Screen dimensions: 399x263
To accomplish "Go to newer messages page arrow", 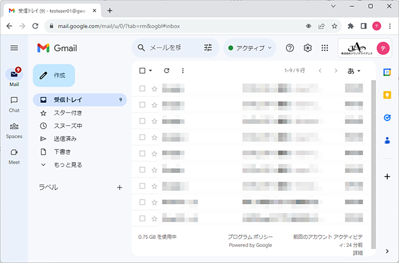I will (x=320, y=71).
